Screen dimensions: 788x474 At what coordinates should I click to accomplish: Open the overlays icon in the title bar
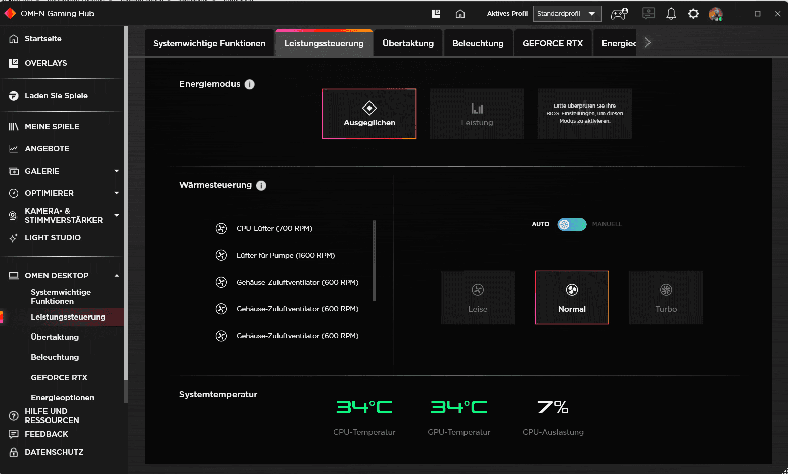436,14
